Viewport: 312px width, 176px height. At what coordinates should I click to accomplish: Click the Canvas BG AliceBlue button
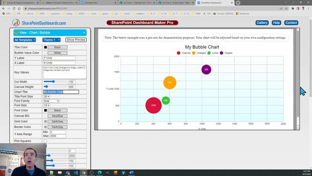[x=58, y=116]
